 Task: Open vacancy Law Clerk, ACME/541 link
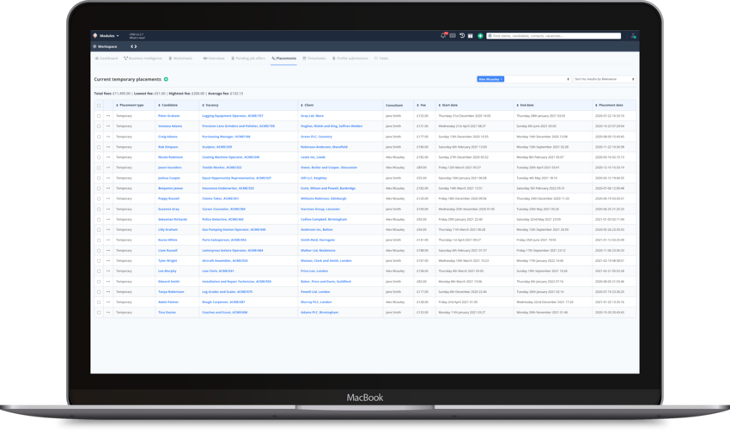[218, 271]
